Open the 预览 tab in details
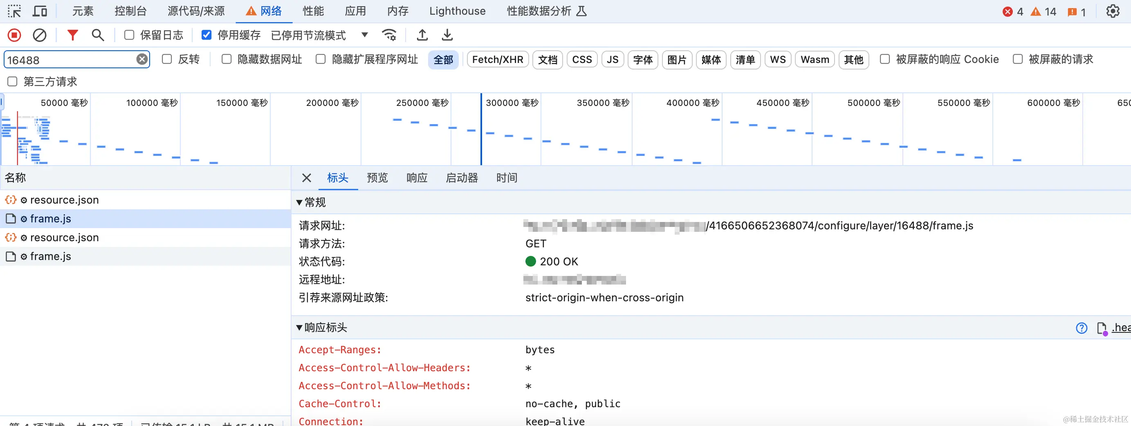Screen dimensions: 1131x426 [377, 178]
